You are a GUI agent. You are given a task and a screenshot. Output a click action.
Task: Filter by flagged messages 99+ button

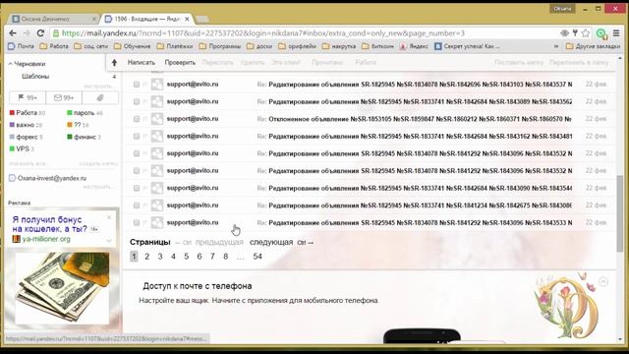[28, 97]
